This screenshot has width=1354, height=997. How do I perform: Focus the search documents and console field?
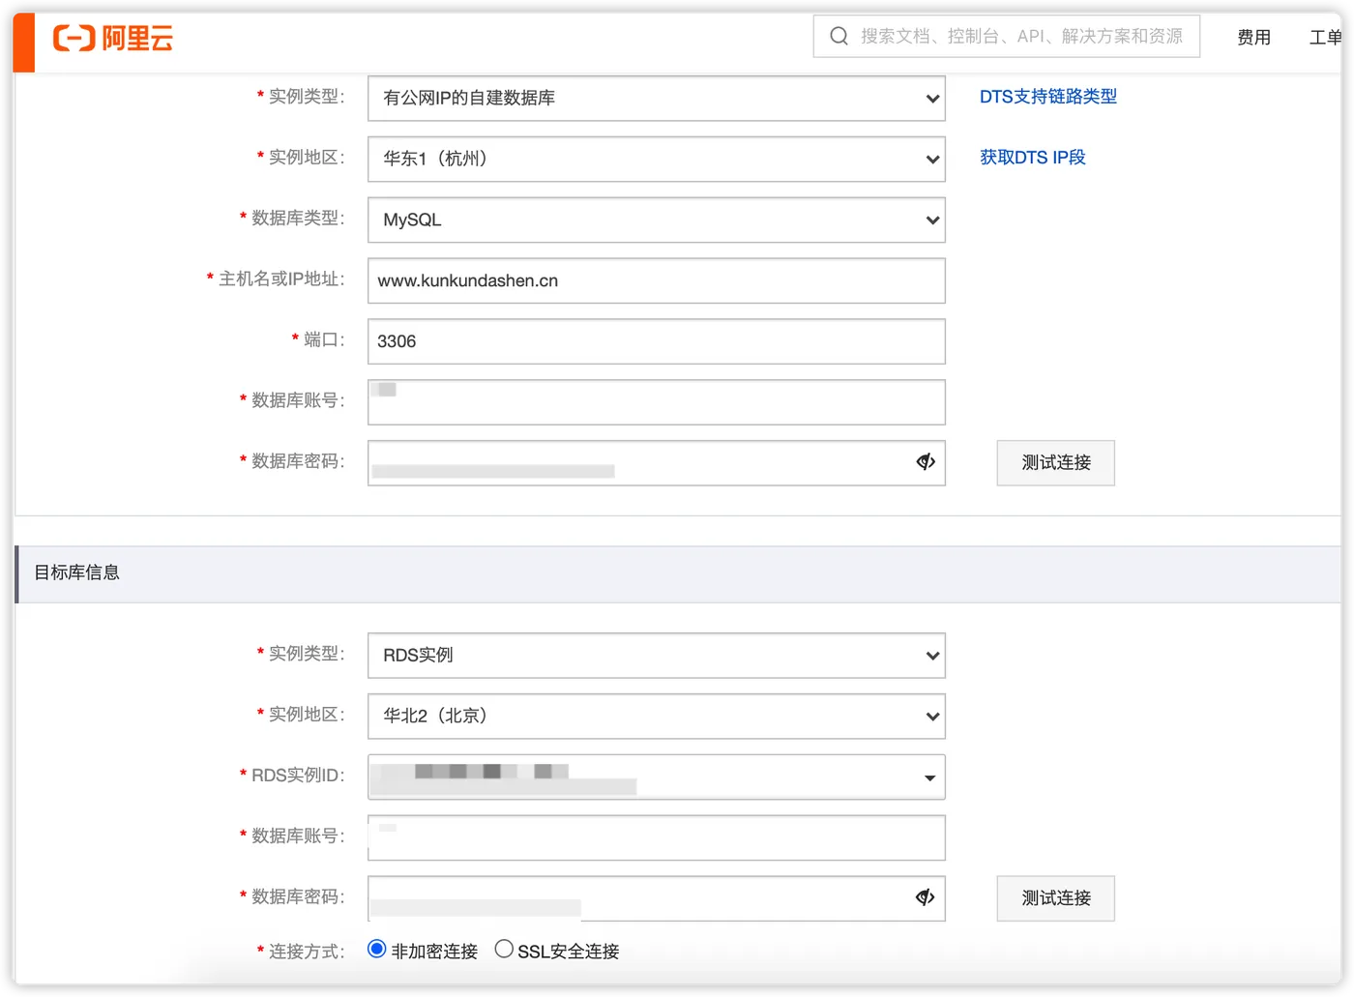[x=1007, y=36]
